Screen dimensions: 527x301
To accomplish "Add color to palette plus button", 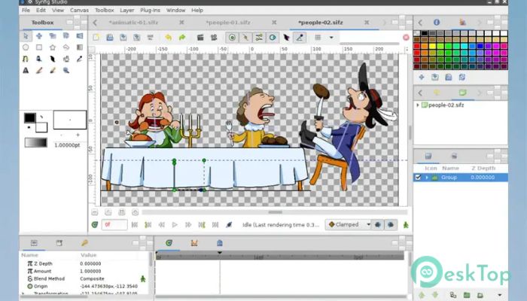I will coord(422,78).
